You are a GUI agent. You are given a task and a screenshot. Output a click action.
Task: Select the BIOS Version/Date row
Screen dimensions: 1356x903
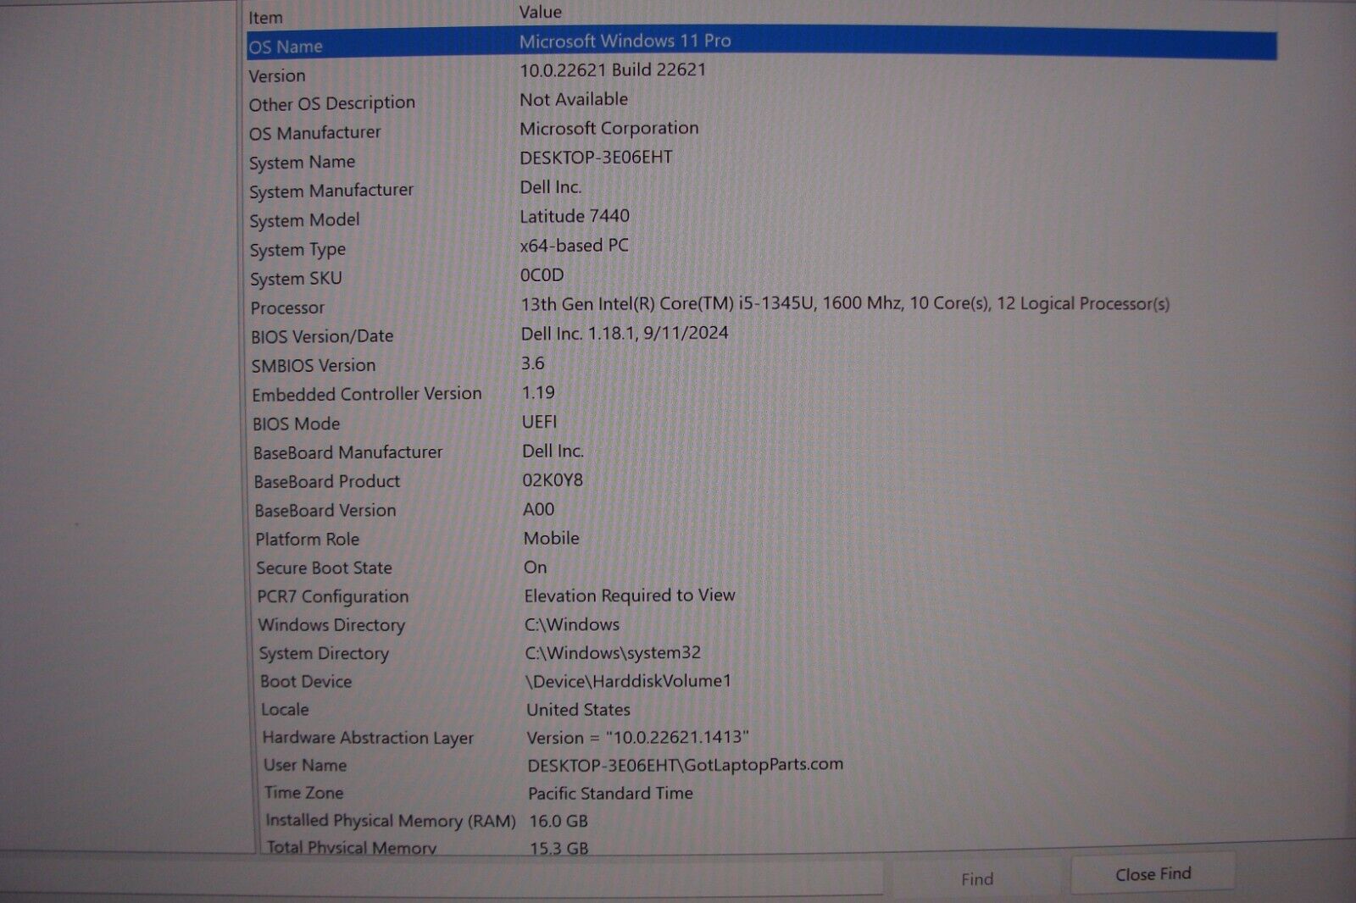coord(322,336)
